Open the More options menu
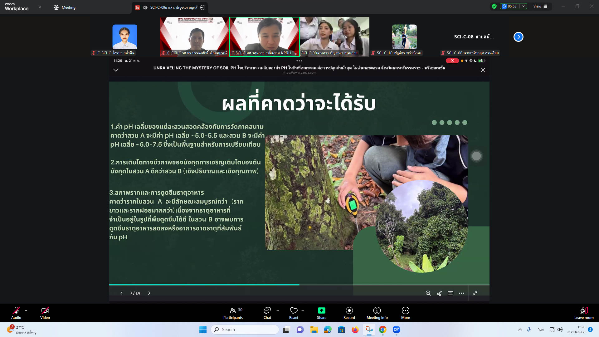Viewport: 599px width, 337px height. click(405, 311)
